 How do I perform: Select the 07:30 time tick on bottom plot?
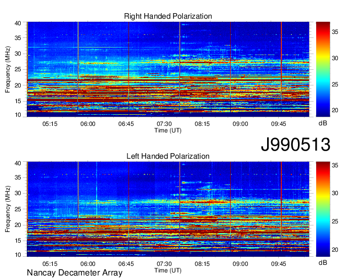(164, 264)
